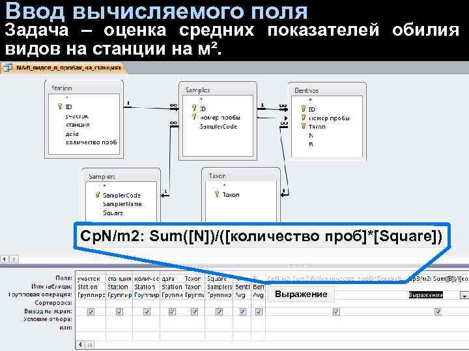This screenshot has width=469, height=351.
Task: Select the asterisk row in the Samples table
Action: pos(218,99)
